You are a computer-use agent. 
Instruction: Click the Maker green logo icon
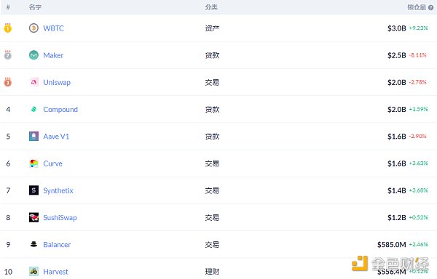click(34, 55)
